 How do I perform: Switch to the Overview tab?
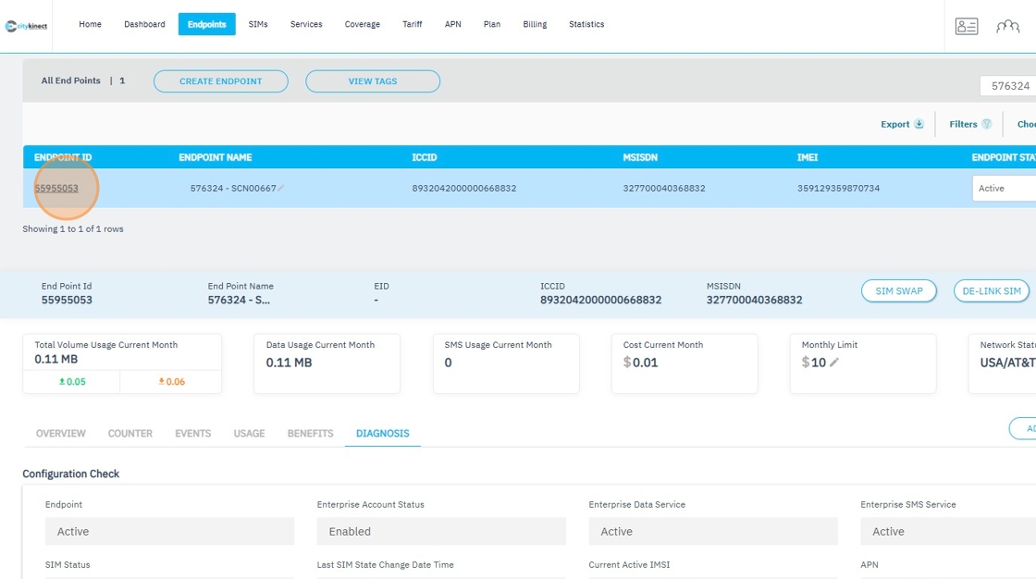(61, 433)
